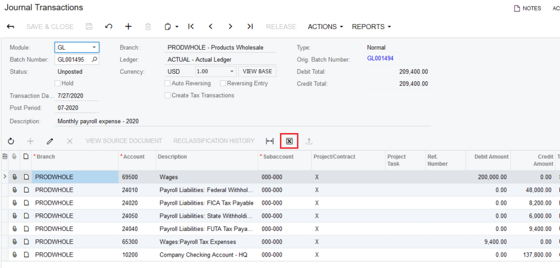Click the save disk icon

tap(89, 27)
